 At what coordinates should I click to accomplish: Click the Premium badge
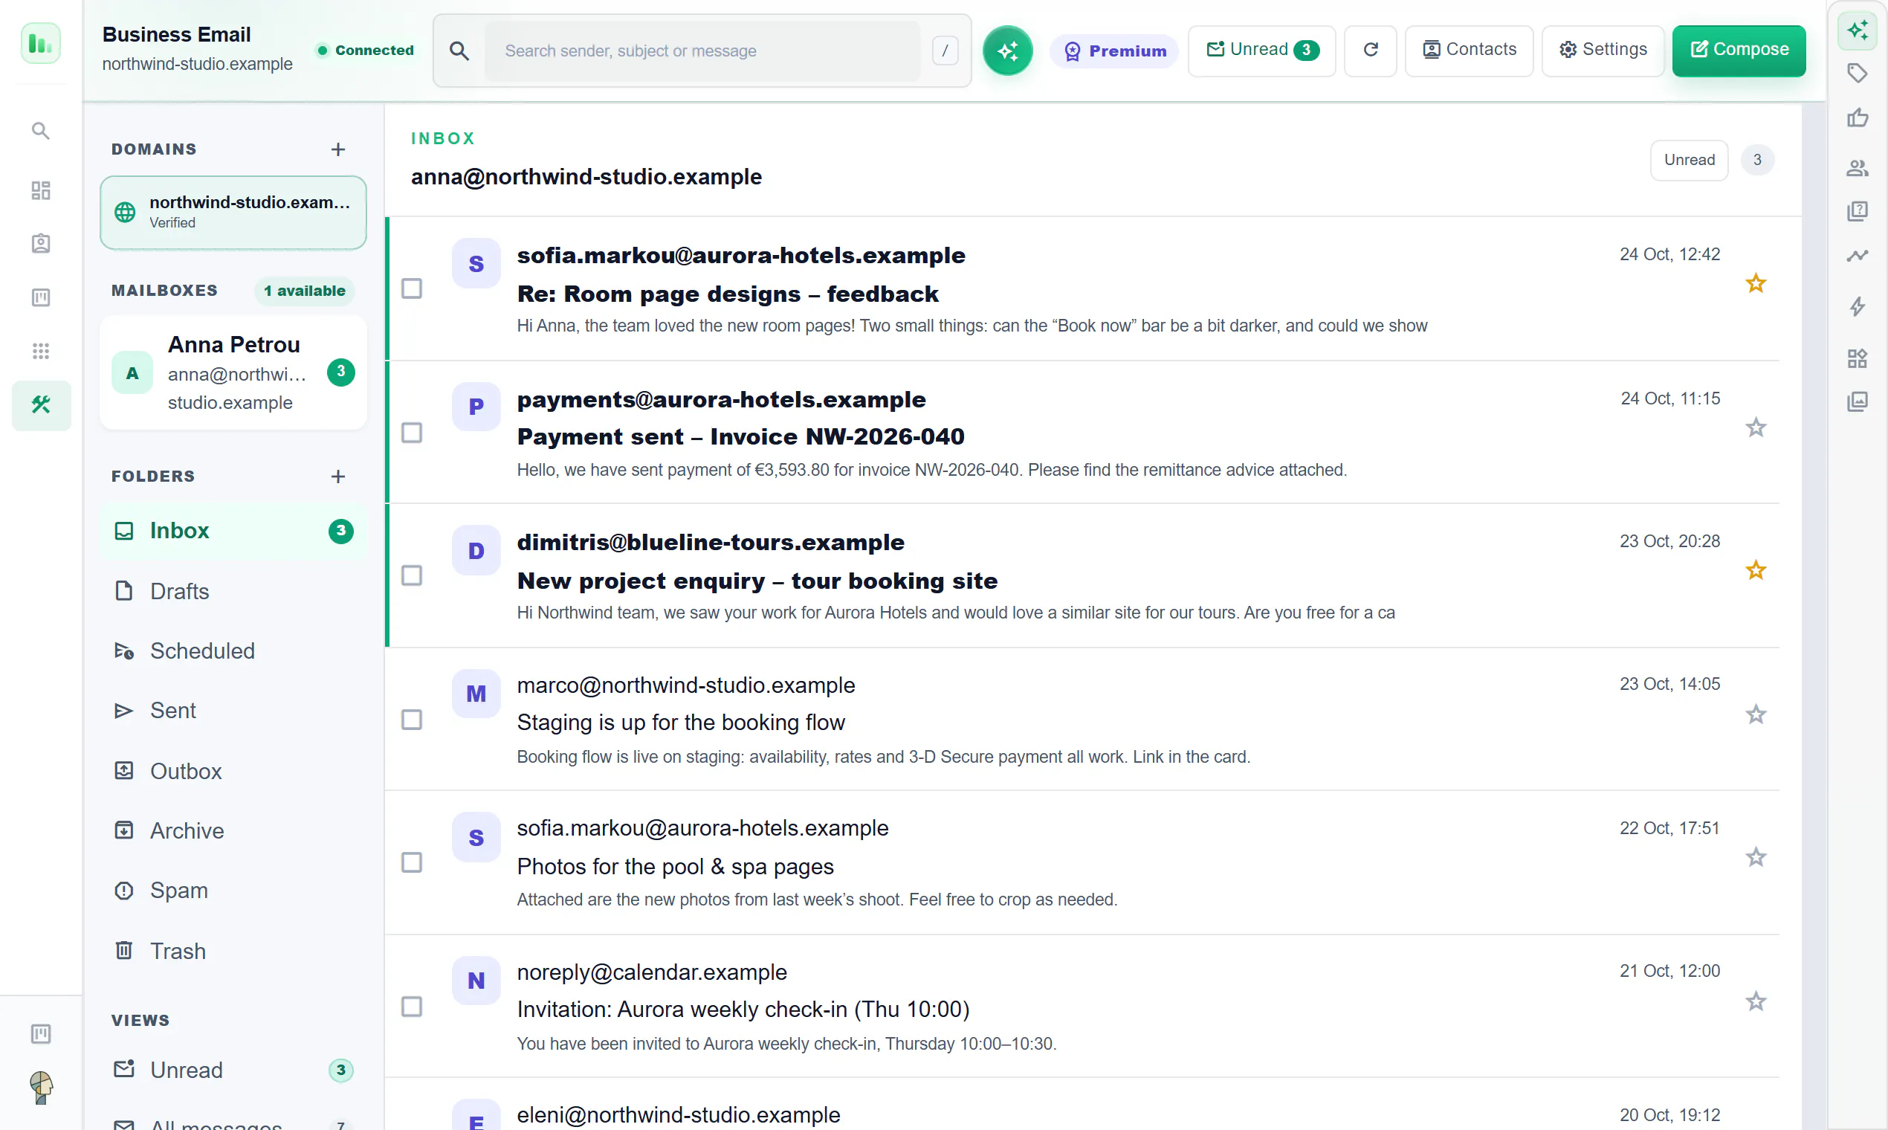pos(1114,51)
